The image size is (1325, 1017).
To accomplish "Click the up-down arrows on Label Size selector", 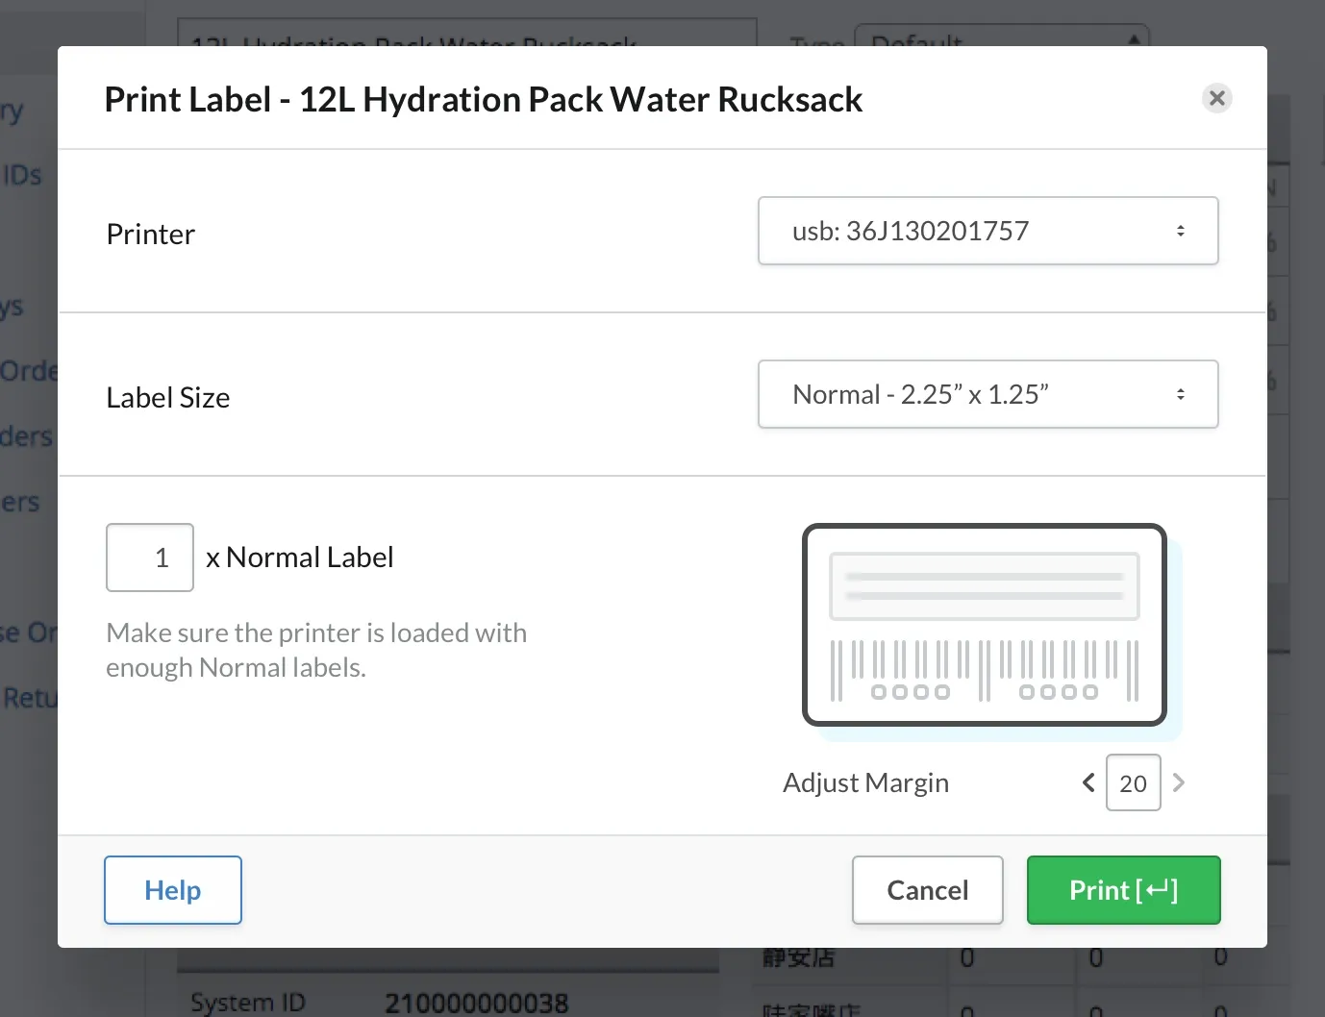I will 1180,394.
